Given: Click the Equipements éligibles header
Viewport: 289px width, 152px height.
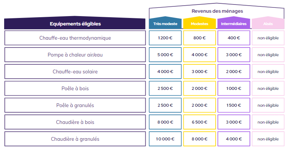Looking at the screenshot, I should pyautogui.click(x=75, y=24).
